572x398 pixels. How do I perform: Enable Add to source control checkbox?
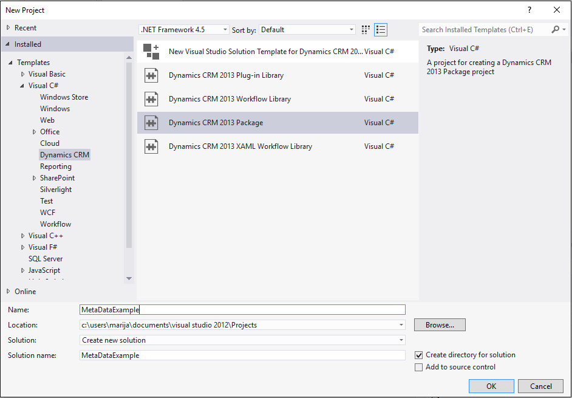[x=419, y=367]
